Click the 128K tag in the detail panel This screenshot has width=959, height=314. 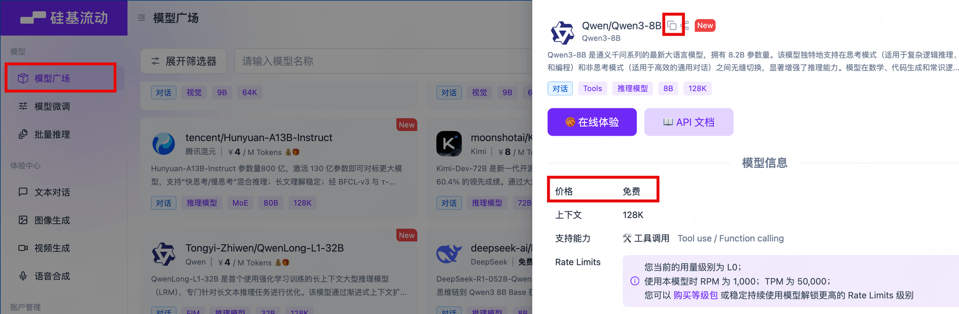pyautogui.click(x=697, y=88)
